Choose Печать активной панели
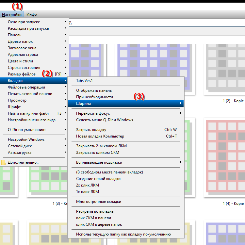The height and width of the screenshot is (245, 245). click(x=34, y=94)
